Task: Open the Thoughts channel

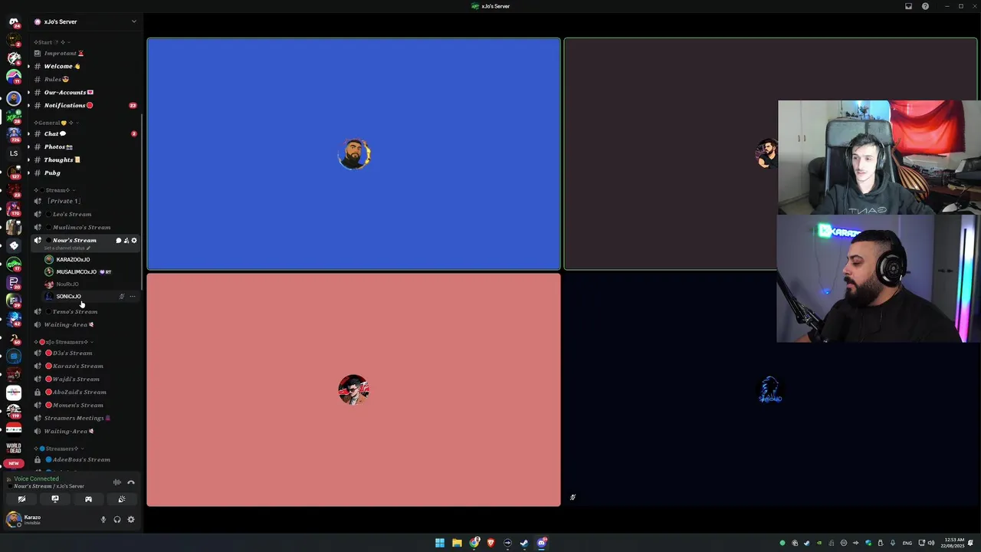Action: click(x=84, y=160)
